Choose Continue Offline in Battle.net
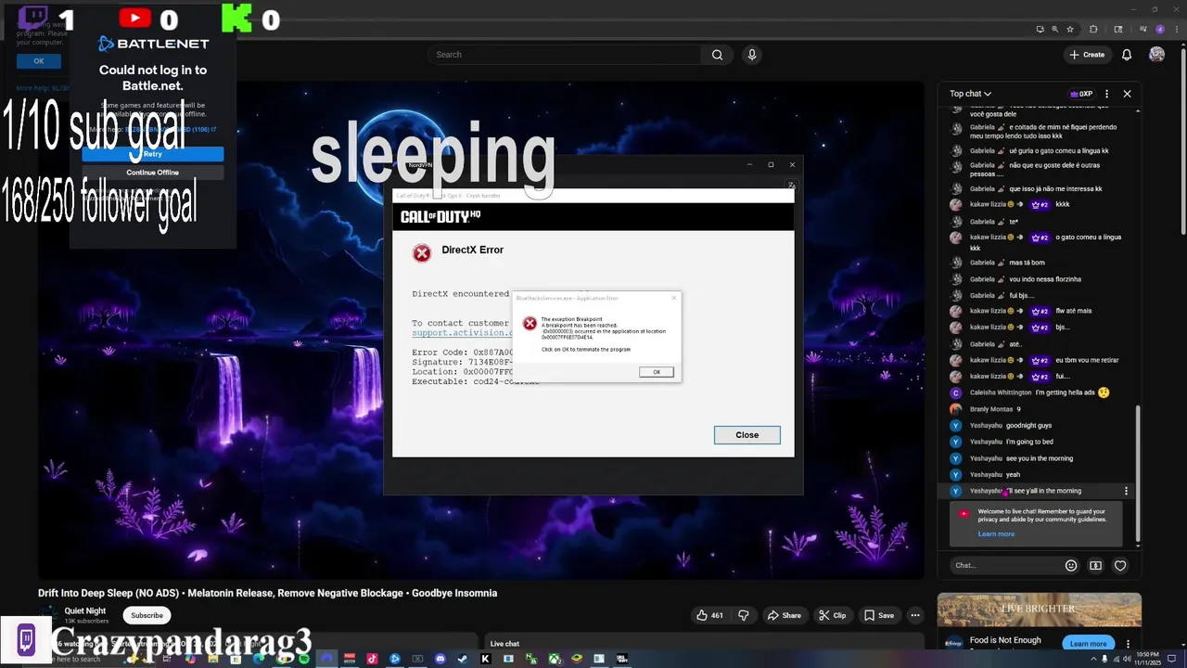1187x668 pixels. (x=153, y=173)
